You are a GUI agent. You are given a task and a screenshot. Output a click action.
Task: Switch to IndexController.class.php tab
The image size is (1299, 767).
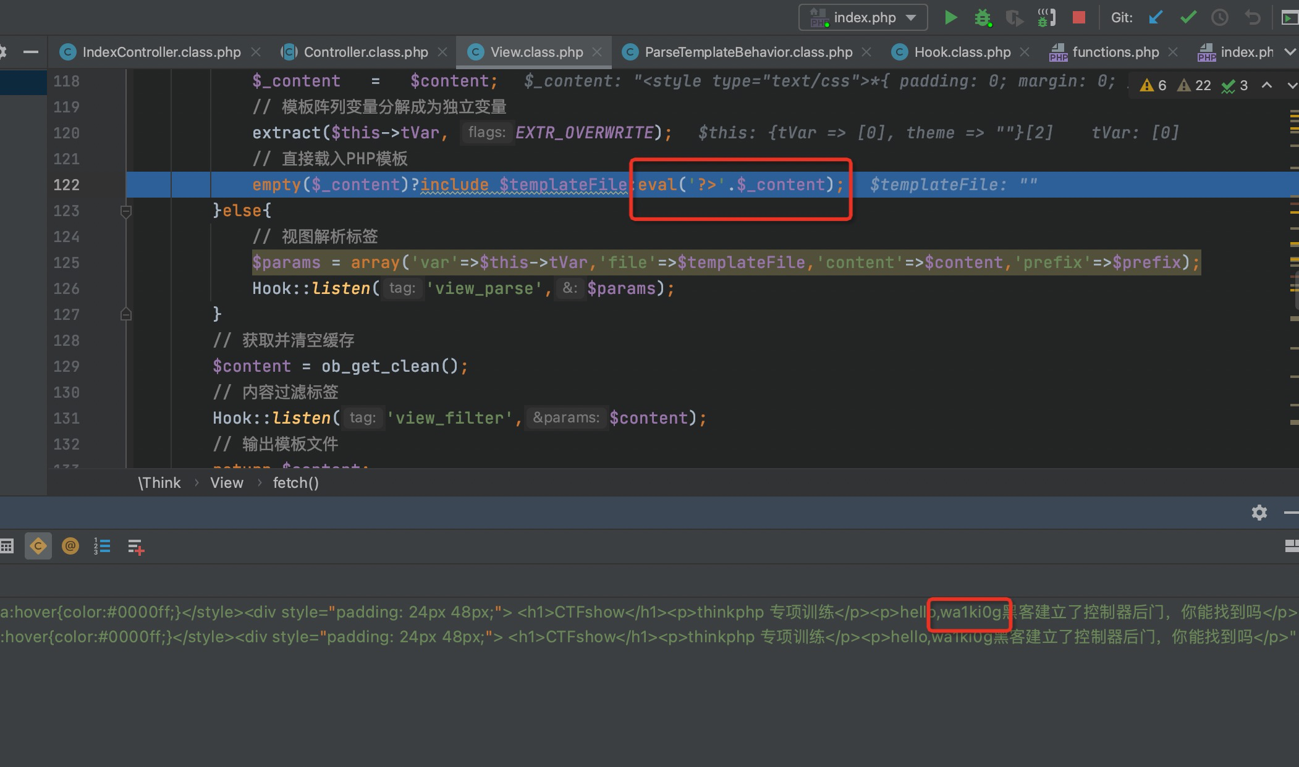(161, 52)
